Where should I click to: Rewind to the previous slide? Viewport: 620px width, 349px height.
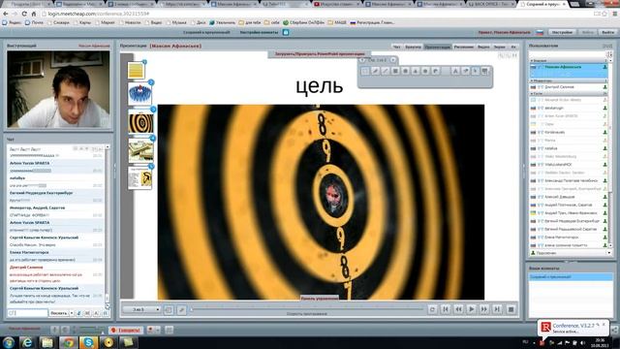click(458, 309)
